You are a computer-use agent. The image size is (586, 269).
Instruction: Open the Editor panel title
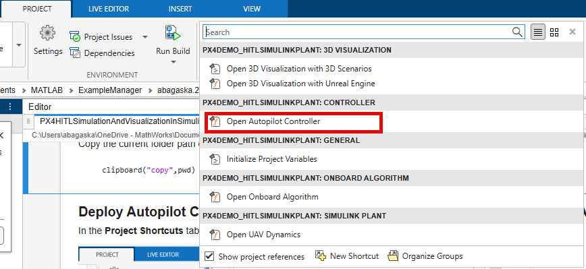tap(40, 107)
